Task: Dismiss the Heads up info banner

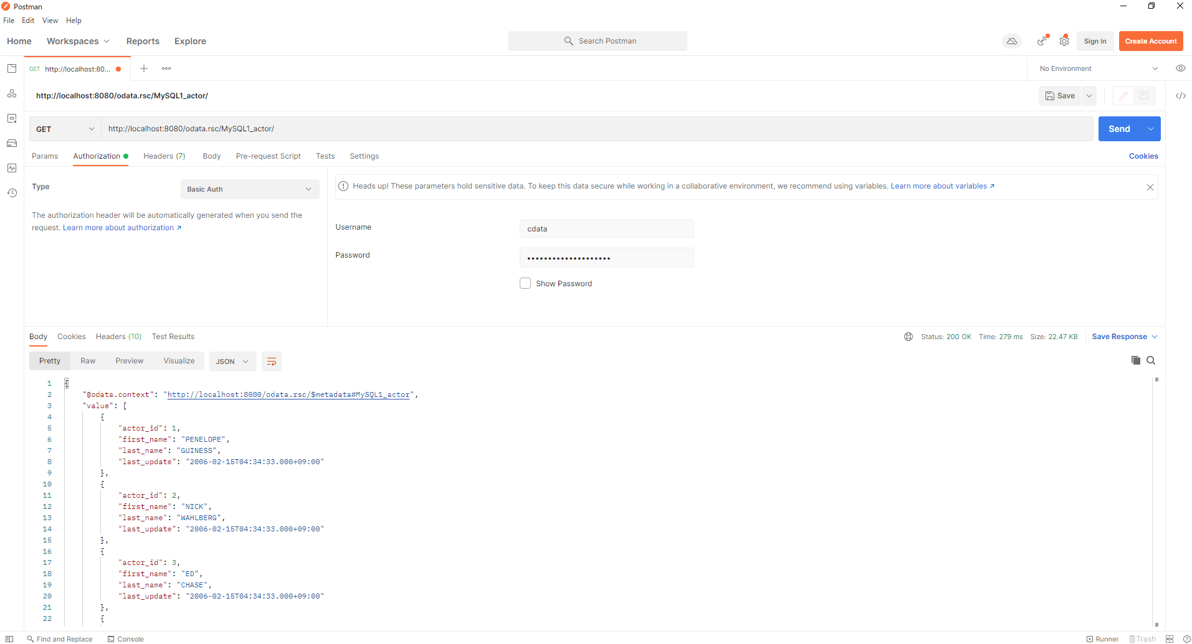Action: tap(1150, 187)
